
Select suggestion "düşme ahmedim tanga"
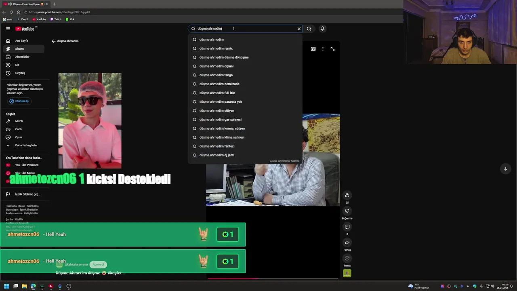(x=245, y=75)
